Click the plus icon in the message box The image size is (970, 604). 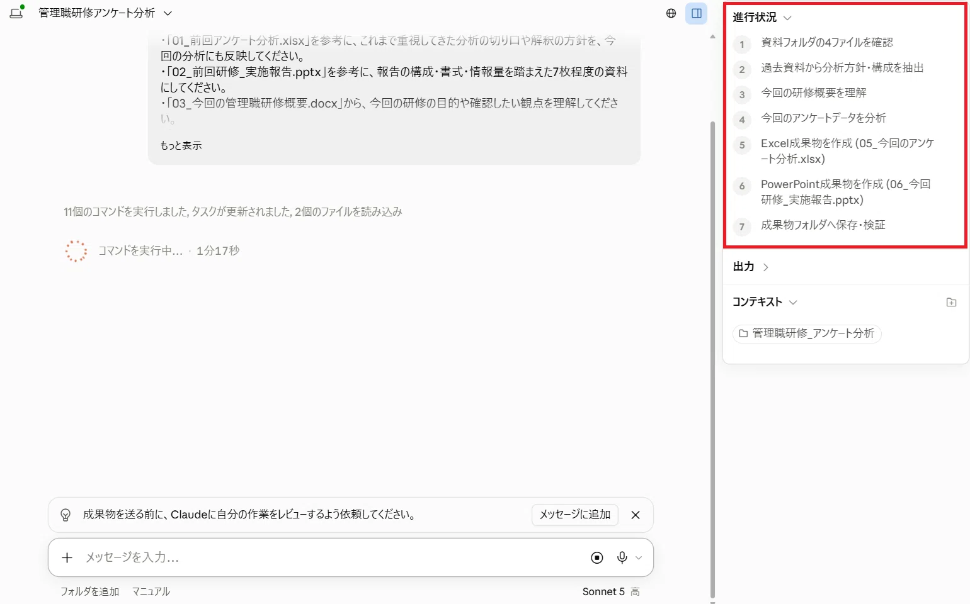point(67,557)
